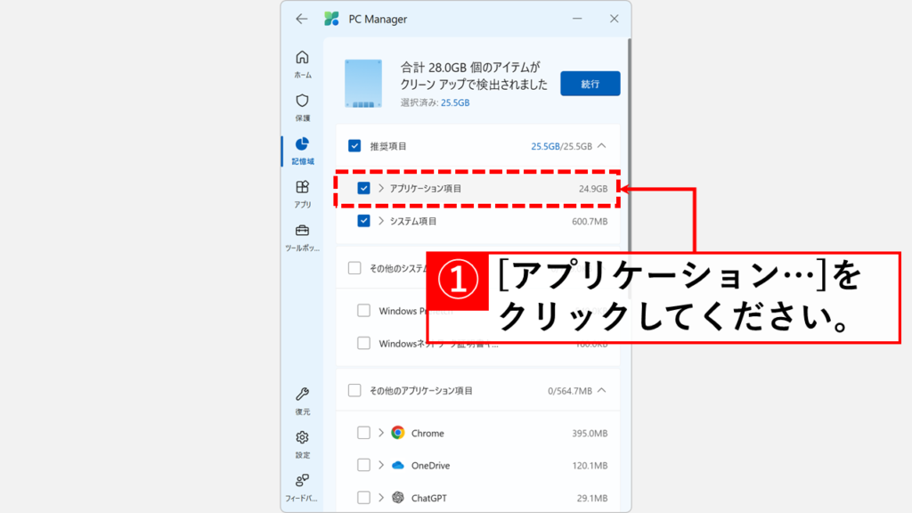Viewport: 912px width, 513px height.
Task: Collapse the その他のアプリケーション項目 section
Action: (601, 390)
